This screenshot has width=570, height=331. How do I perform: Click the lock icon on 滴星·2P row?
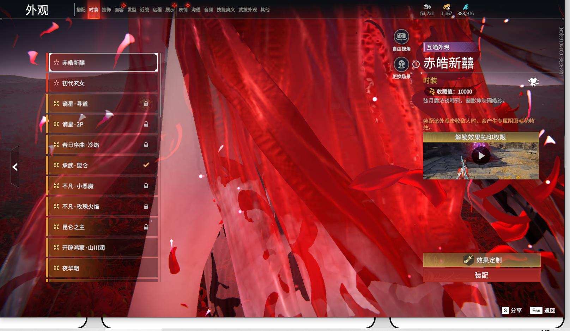coord(146,124)
